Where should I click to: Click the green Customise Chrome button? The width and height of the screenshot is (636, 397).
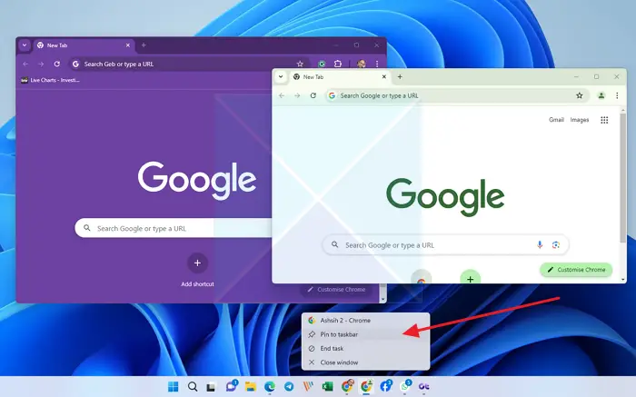click(576, 270)
